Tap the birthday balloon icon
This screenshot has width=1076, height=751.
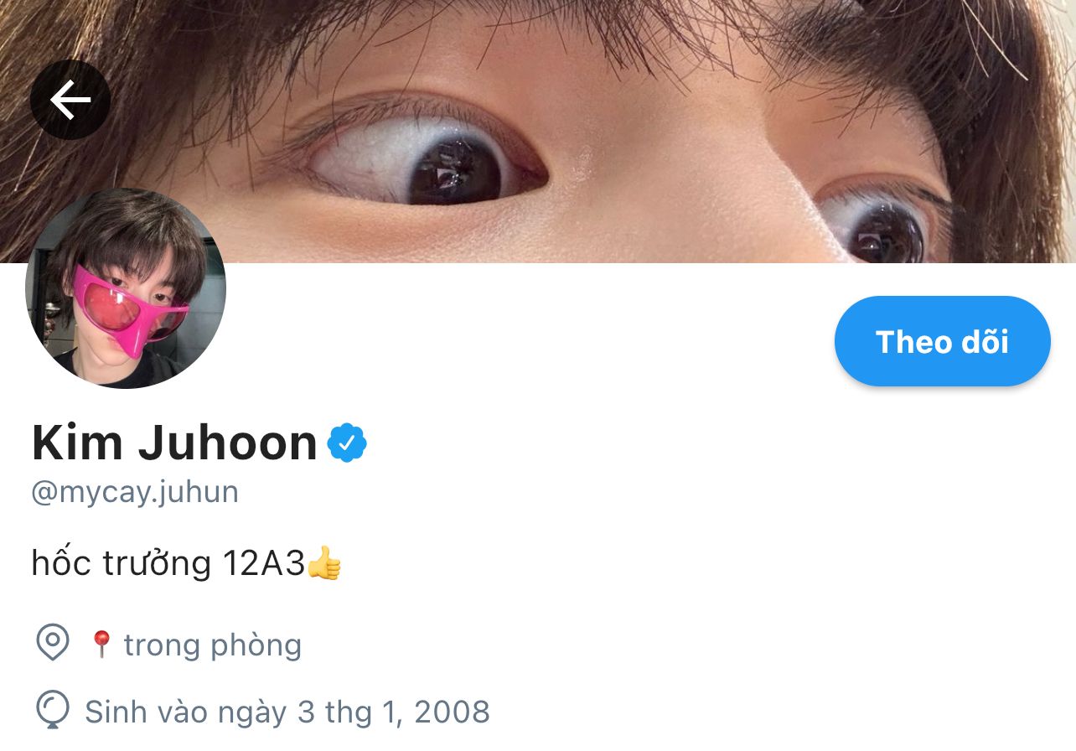(52, 710)
